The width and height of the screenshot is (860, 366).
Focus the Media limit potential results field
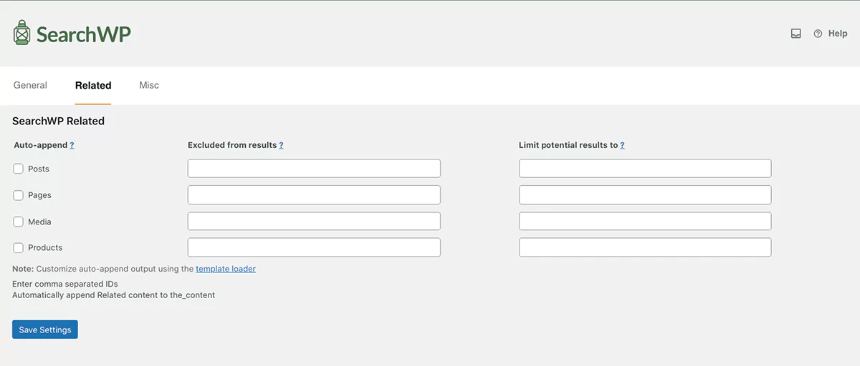click(645, 222)
